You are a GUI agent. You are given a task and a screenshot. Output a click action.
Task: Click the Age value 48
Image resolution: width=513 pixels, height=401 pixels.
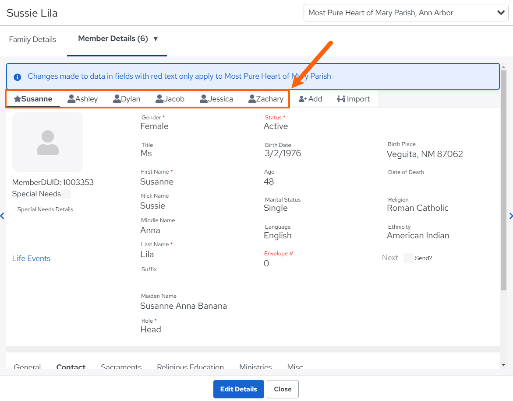click(269, 181)
